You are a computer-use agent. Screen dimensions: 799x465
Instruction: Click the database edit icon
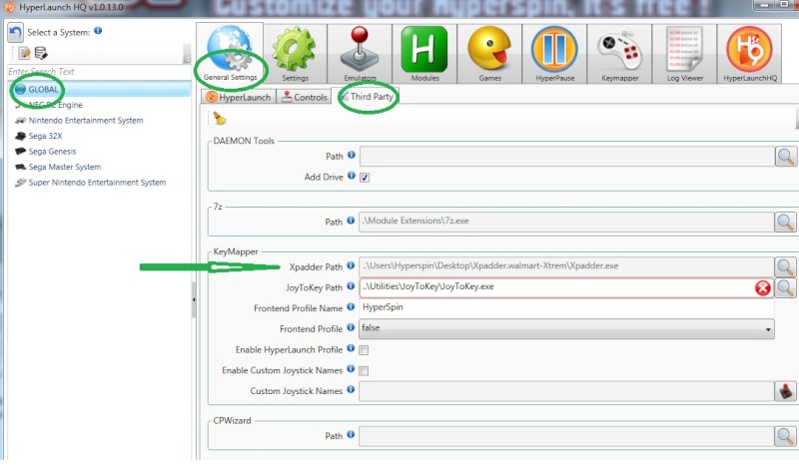41,53
